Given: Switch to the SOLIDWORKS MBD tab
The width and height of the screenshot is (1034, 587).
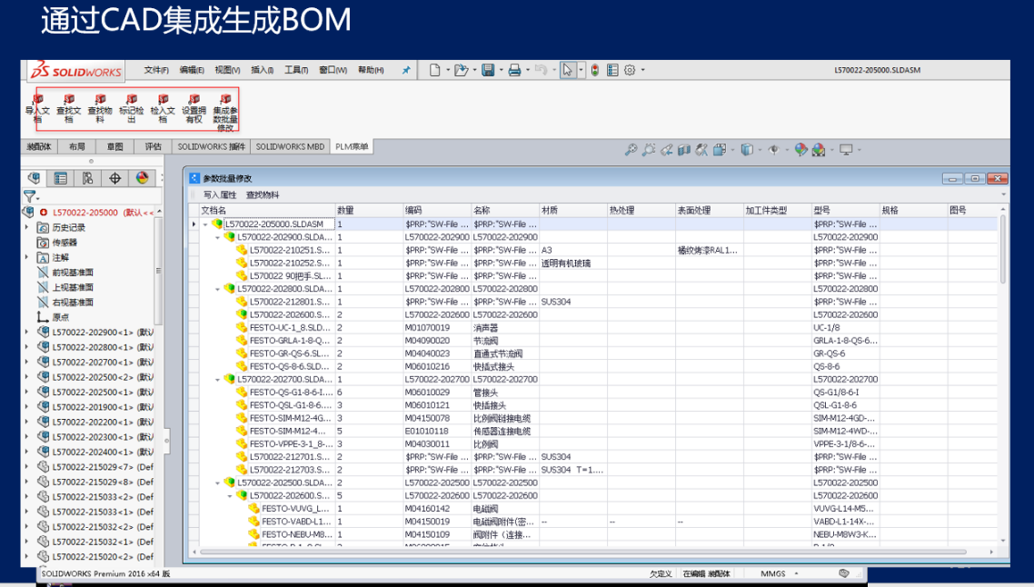Looking at the screenshot, I should pyautogui.click(x=290, y=146).
